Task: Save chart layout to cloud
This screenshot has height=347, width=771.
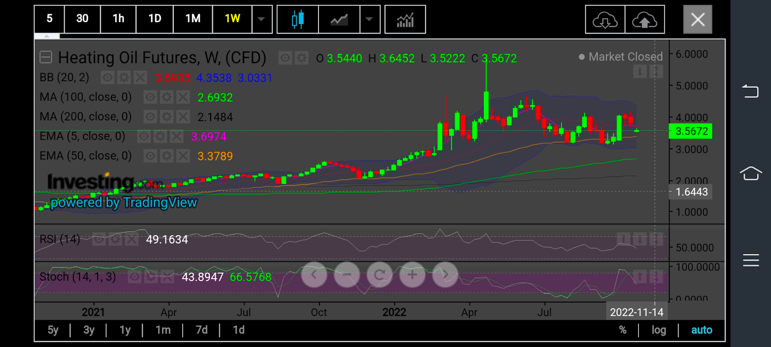Action: (645, 20)
